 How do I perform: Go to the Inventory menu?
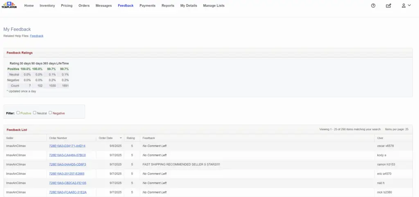point(47,6)
